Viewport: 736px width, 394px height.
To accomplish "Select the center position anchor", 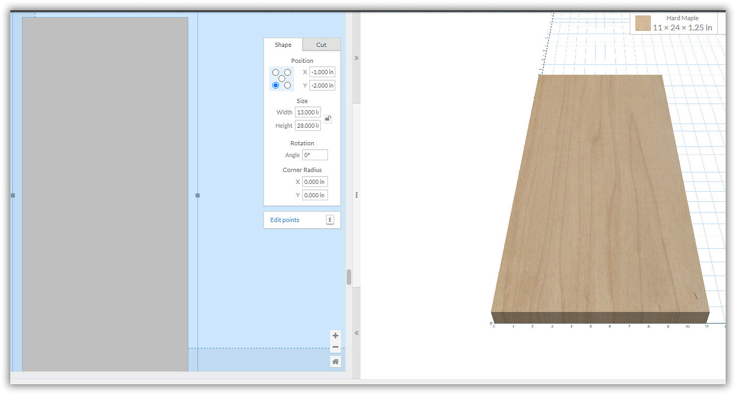I will coord(282,78).
